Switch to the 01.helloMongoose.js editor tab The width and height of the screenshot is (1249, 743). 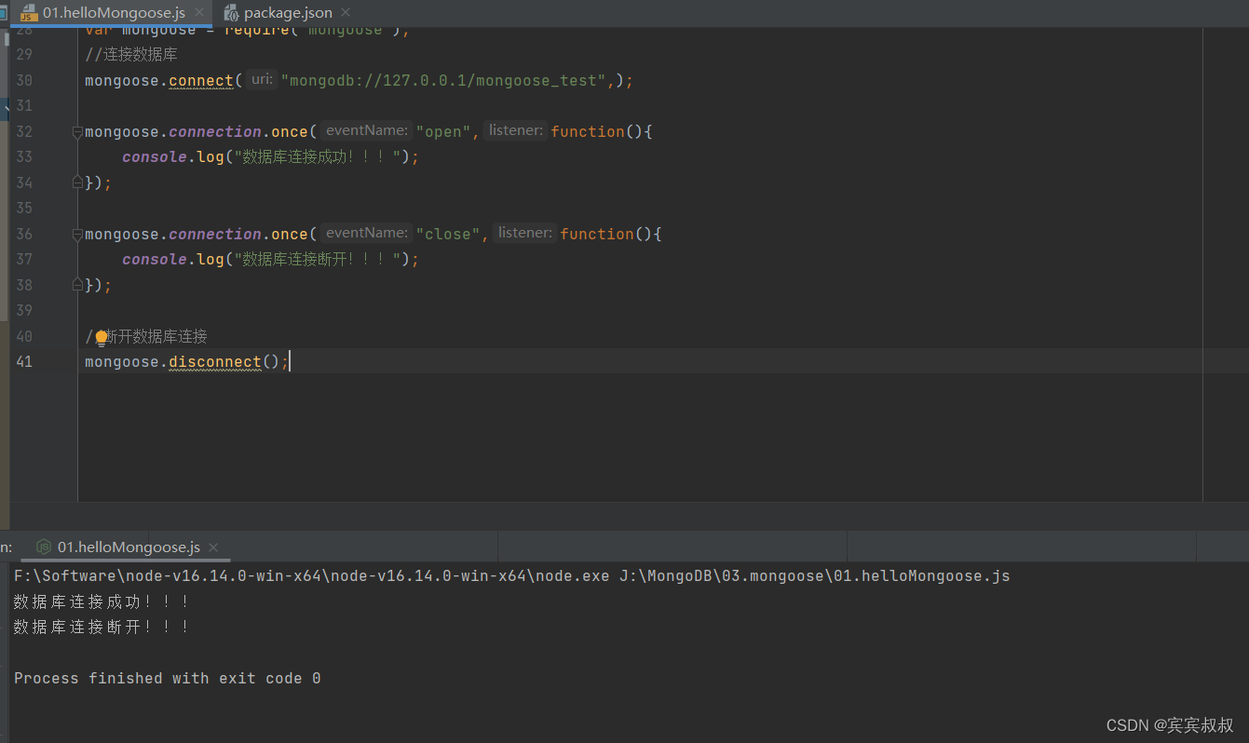pyautogui.click(x=114, y=13)
